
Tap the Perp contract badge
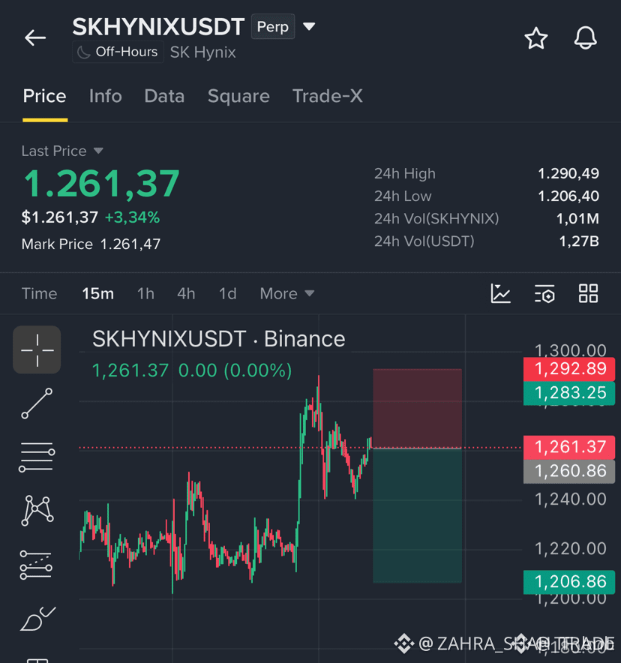pos(273,27)
